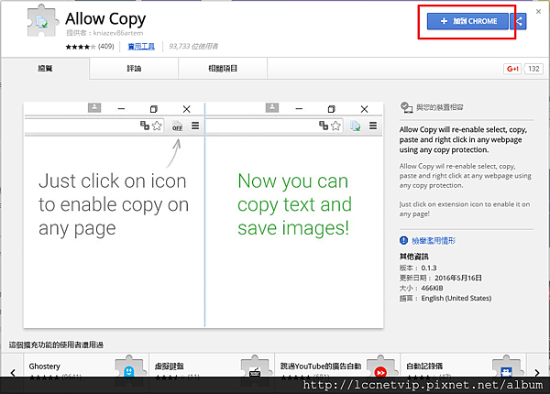Open the 實用工具 category link
Viewport: 550px width, 394px height.
141,44
